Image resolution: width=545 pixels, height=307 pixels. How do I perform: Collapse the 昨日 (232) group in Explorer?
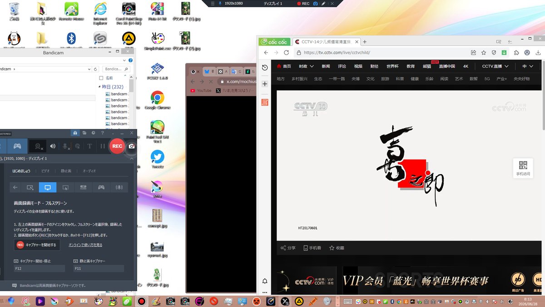(x=100, y=86)
